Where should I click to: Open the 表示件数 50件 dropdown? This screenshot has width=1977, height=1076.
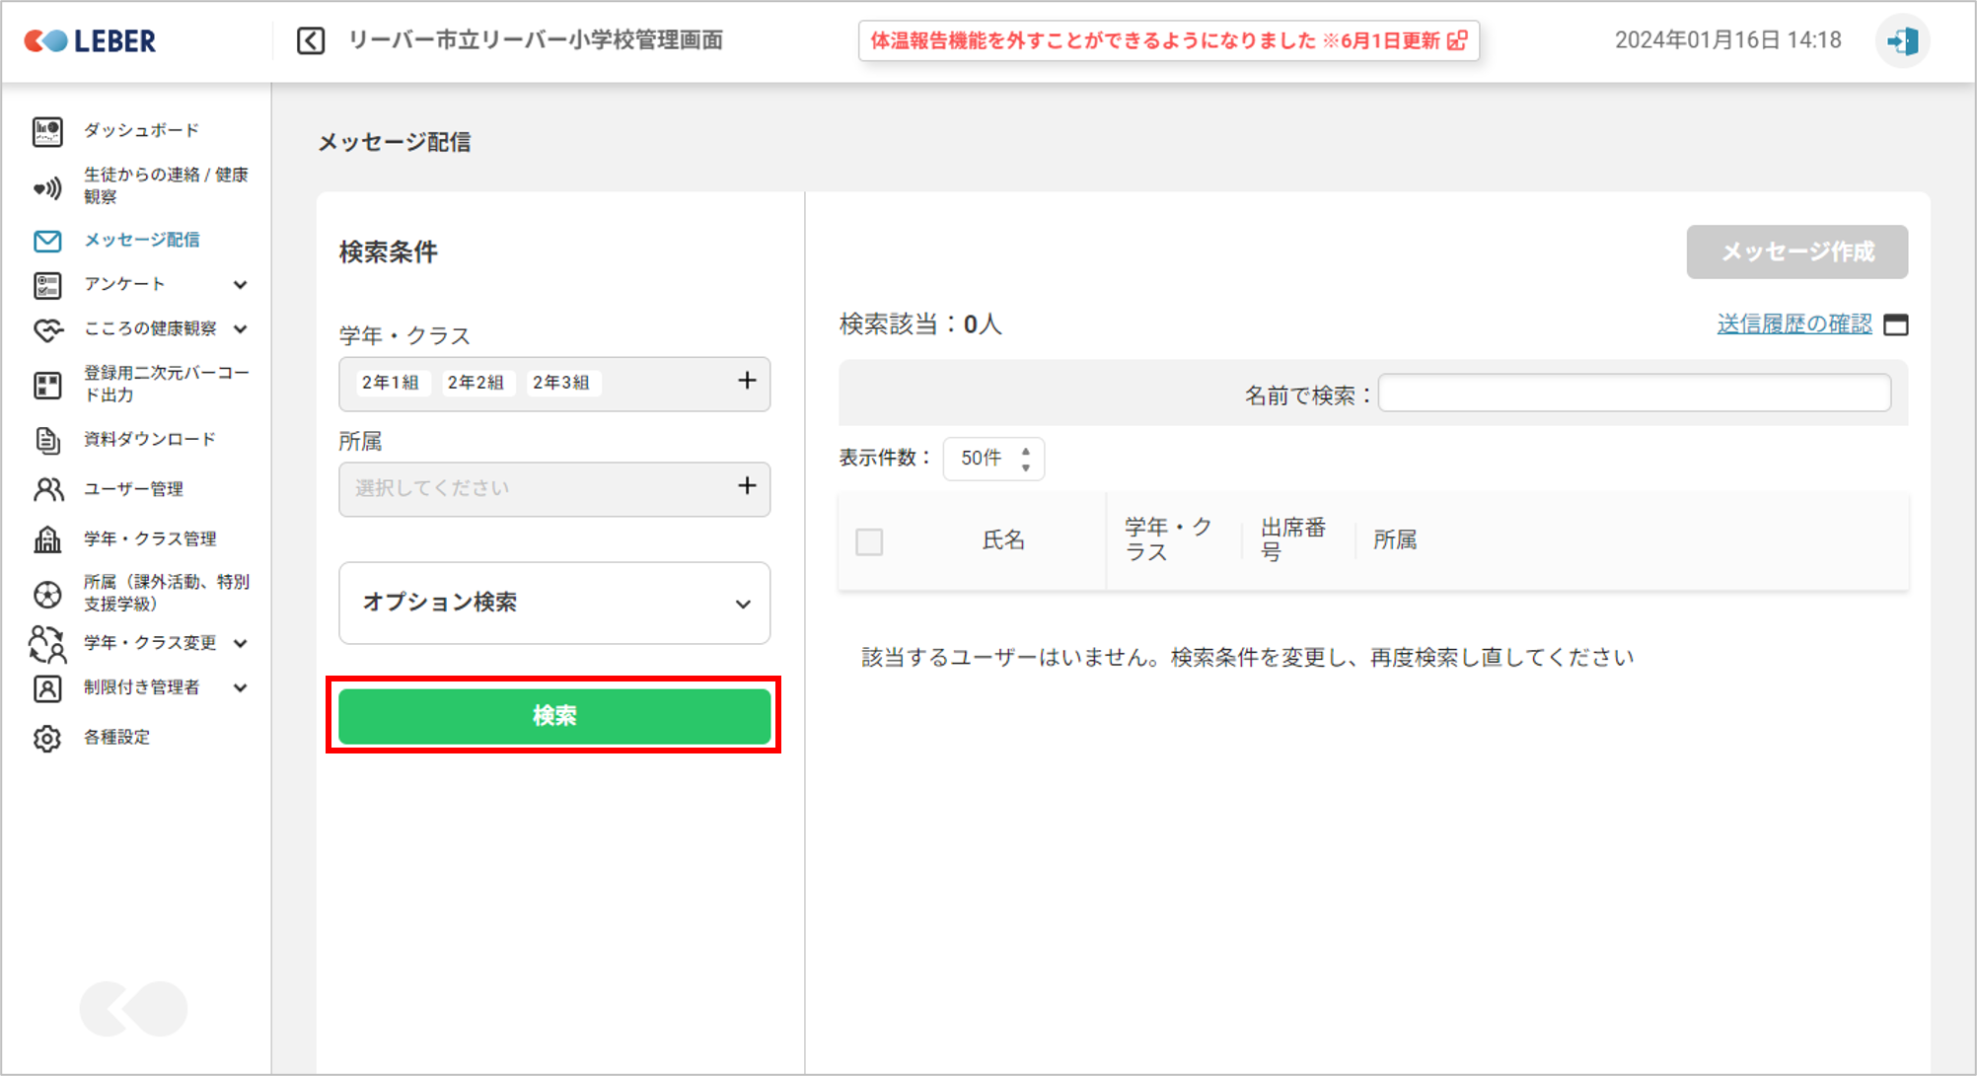click(x=992, y=459)
